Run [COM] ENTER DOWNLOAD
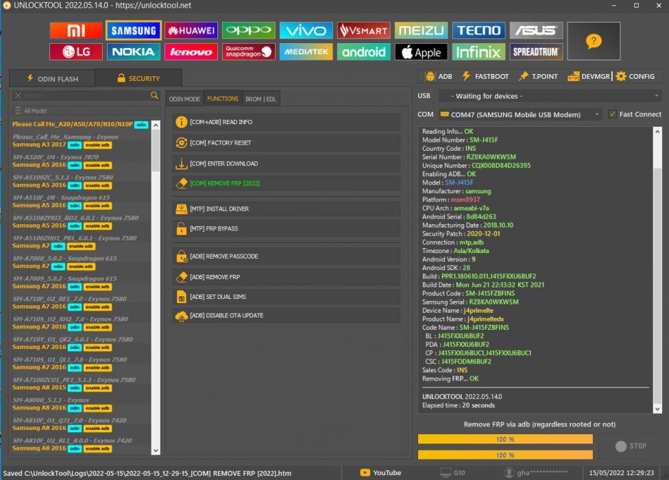This screenshot has width=669, height=480. [287, 163]
